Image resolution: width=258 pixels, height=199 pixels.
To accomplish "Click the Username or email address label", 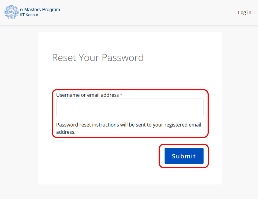I will (87, 95).
